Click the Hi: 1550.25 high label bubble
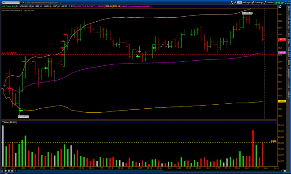Image resolution: width=291 pixels, height=174 pixels. point(247,13)
